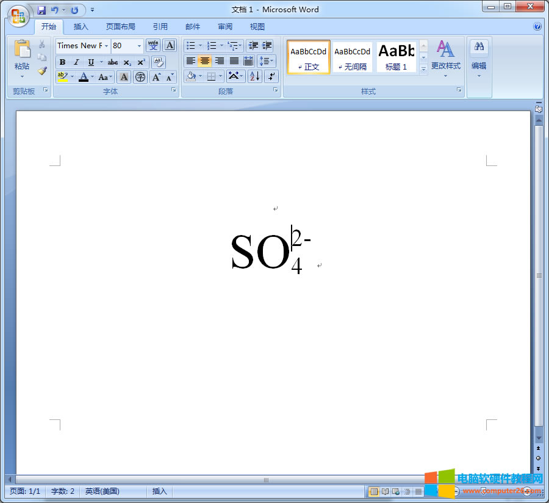Select the bulleted list icon
Image resolution: width=549 pixels, height=503 pixels.
point(190,46)
